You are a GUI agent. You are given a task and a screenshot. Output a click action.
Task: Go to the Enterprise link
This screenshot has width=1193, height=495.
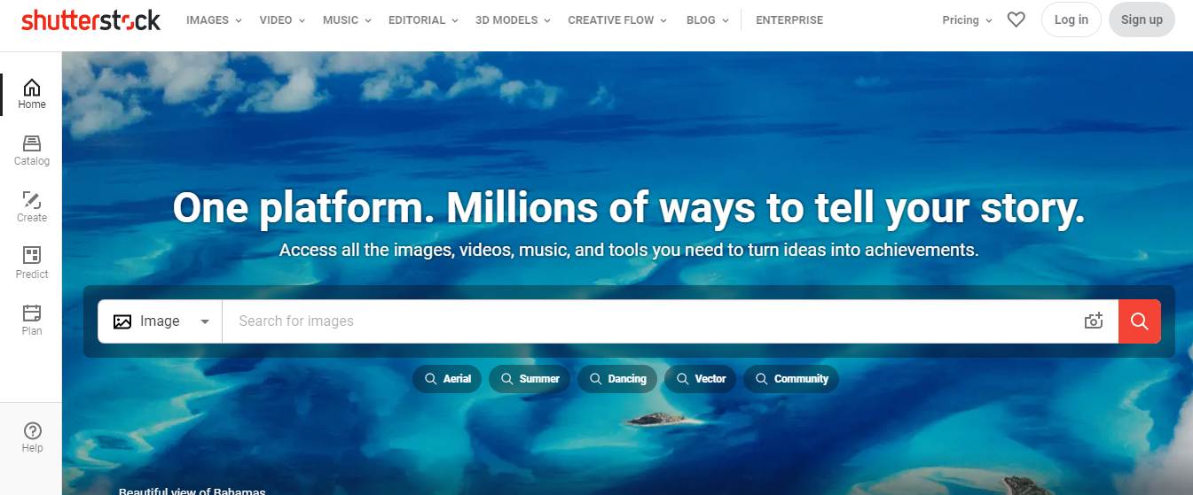click(789, 19)
